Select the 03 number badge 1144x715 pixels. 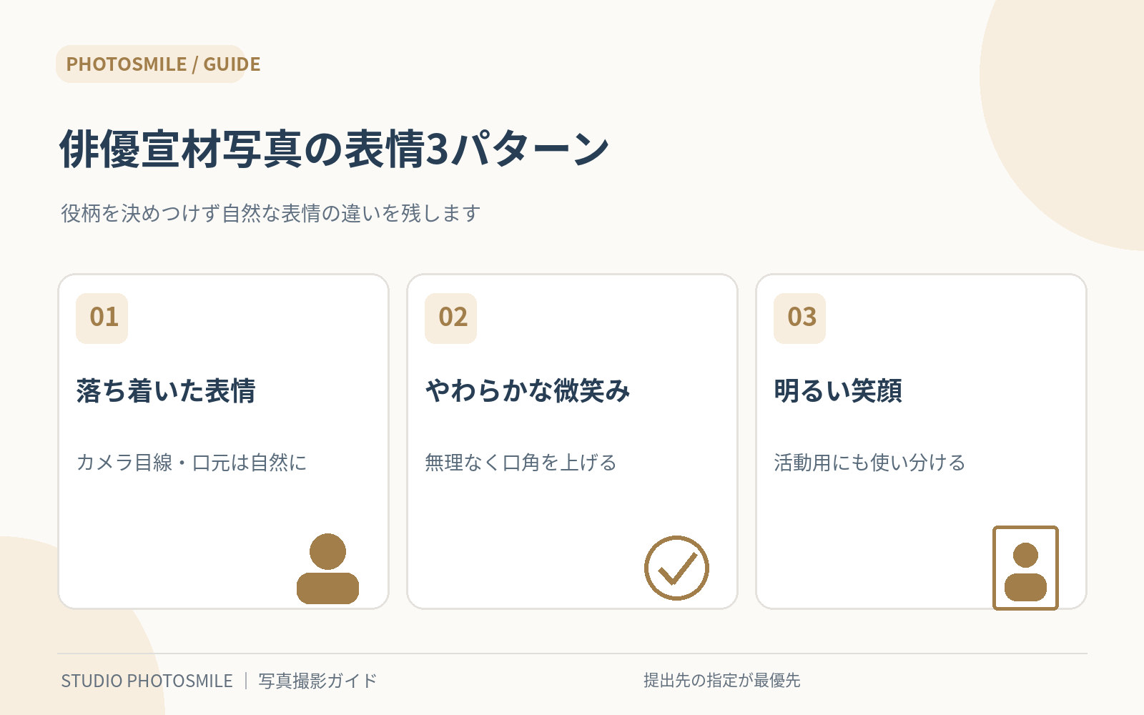(x=800, y=318)
